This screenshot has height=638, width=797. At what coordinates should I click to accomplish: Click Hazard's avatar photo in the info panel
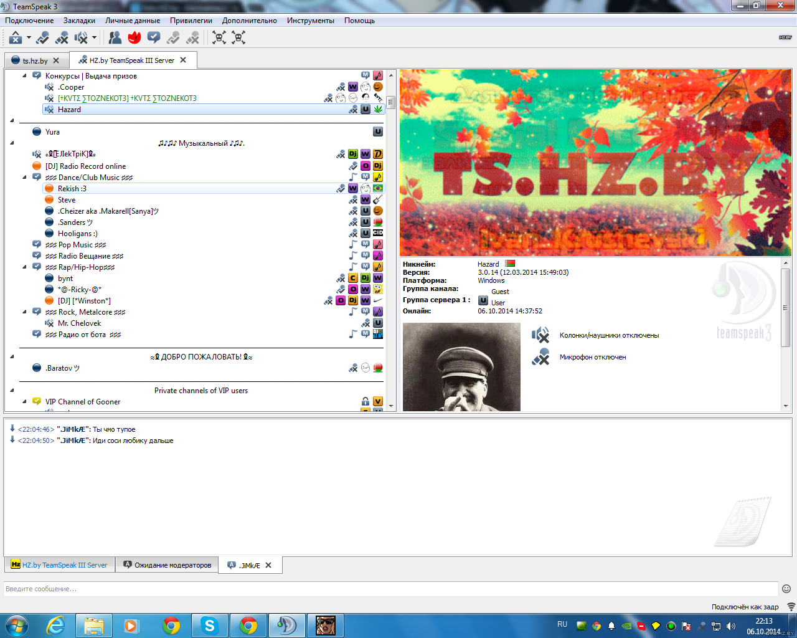(461, 367)
